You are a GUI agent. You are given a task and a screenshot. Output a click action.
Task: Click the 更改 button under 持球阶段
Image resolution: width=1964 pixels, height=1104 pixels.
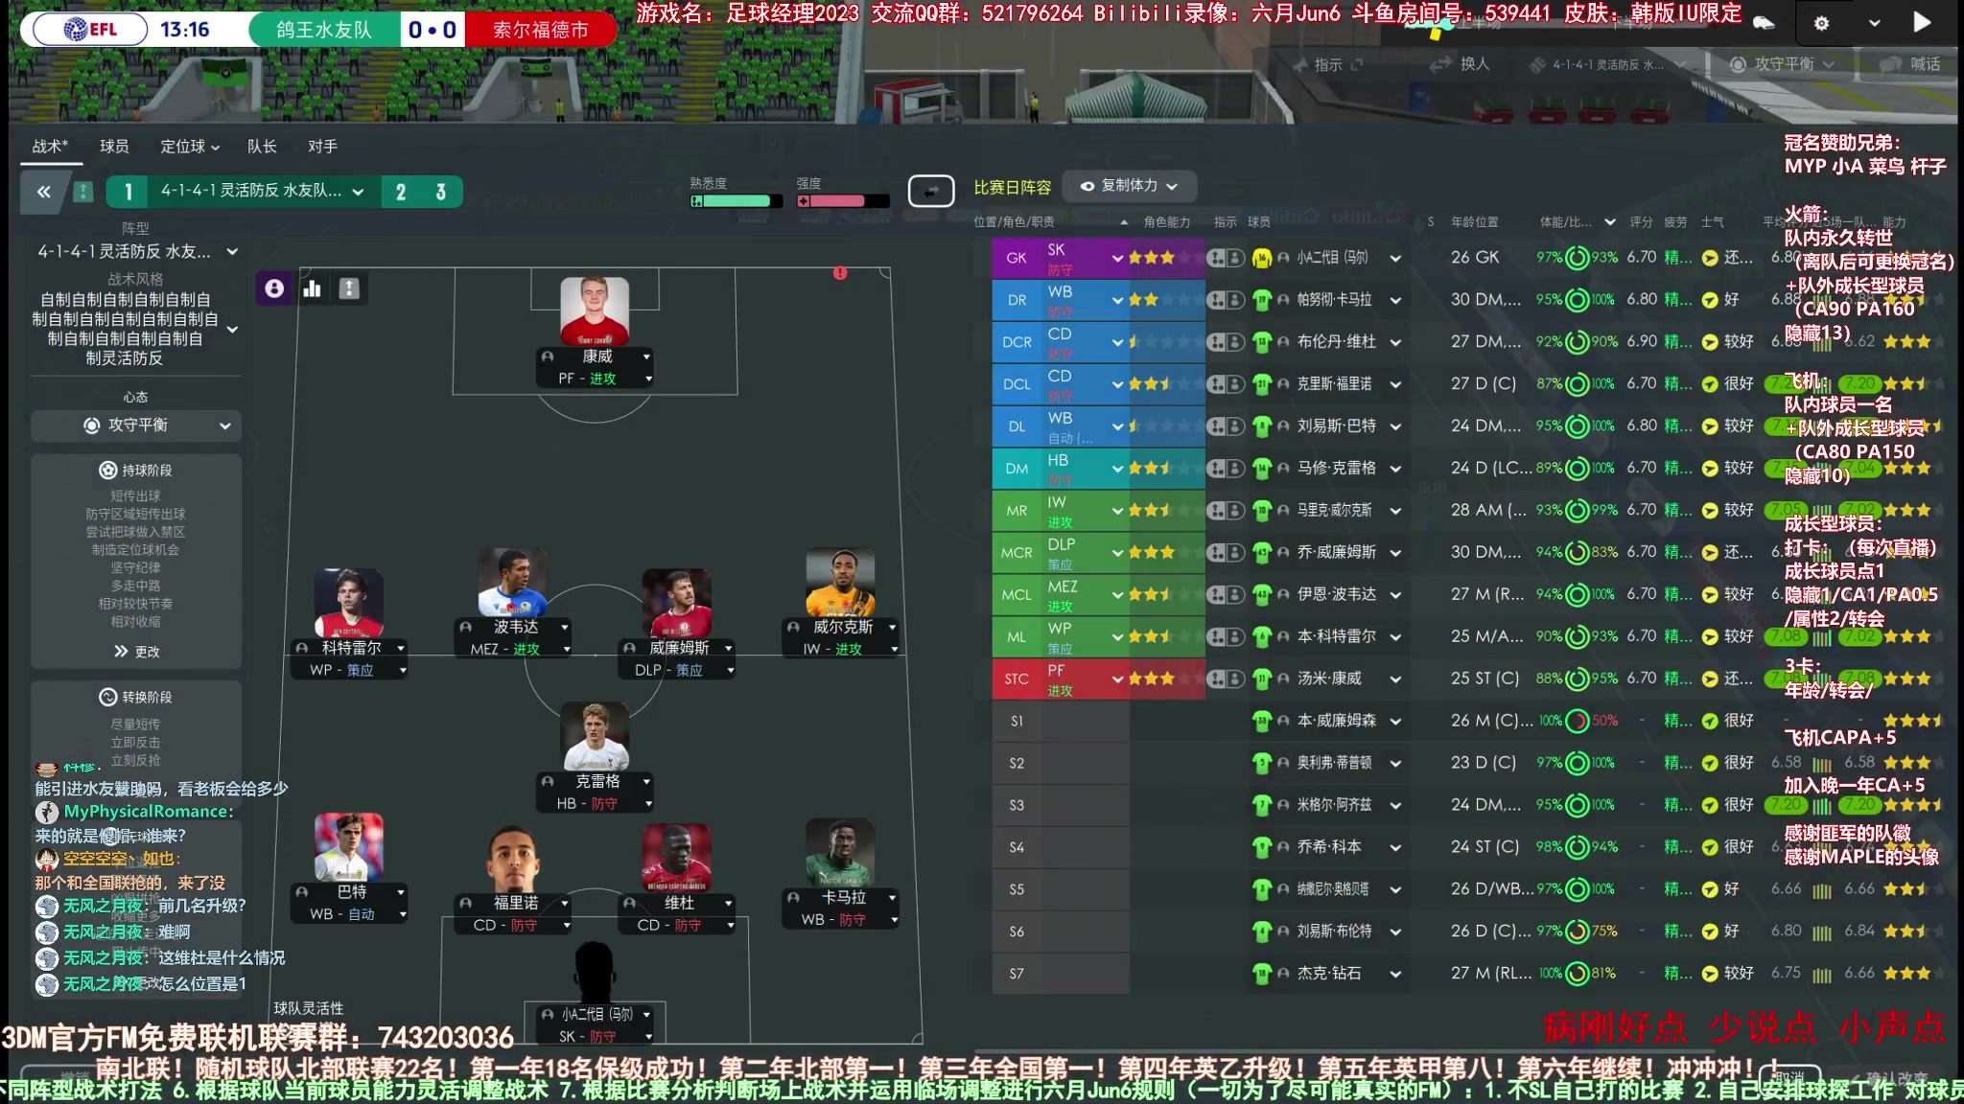tap(136, 652)
